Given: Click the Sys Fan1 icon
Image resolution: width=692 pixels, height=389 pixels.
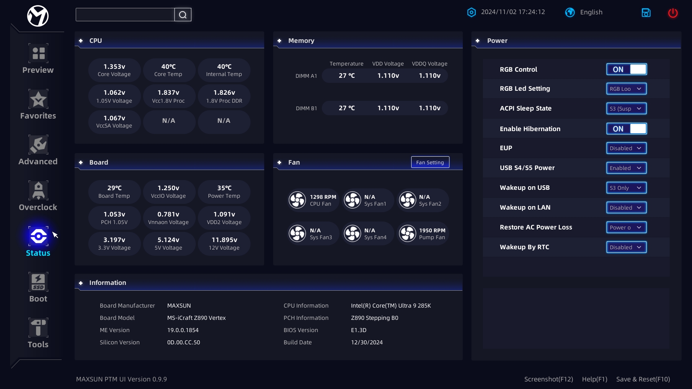Looking at the screenshot, I should coord(352,200).
